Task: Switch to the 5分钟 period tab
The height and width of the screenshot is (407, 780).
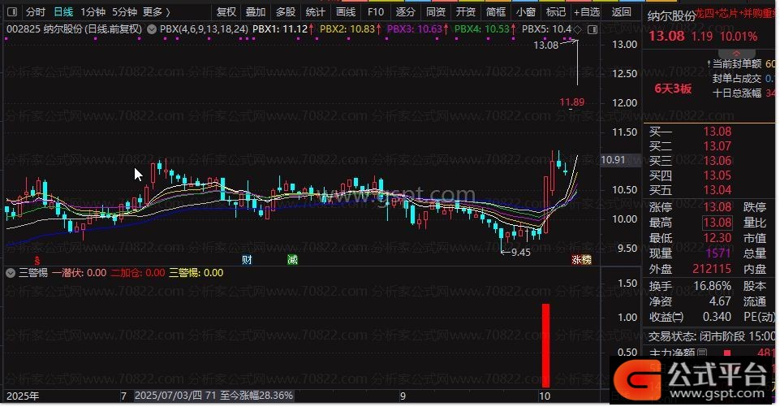Action: pyautogui.click(x=124, y=12)
